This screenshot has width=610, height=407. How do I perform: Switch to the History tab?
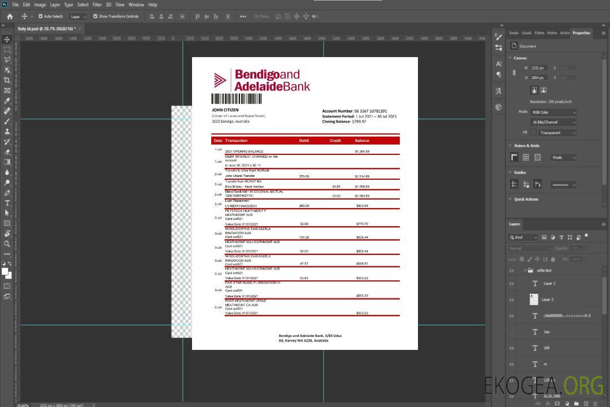[x=552, y=33]
